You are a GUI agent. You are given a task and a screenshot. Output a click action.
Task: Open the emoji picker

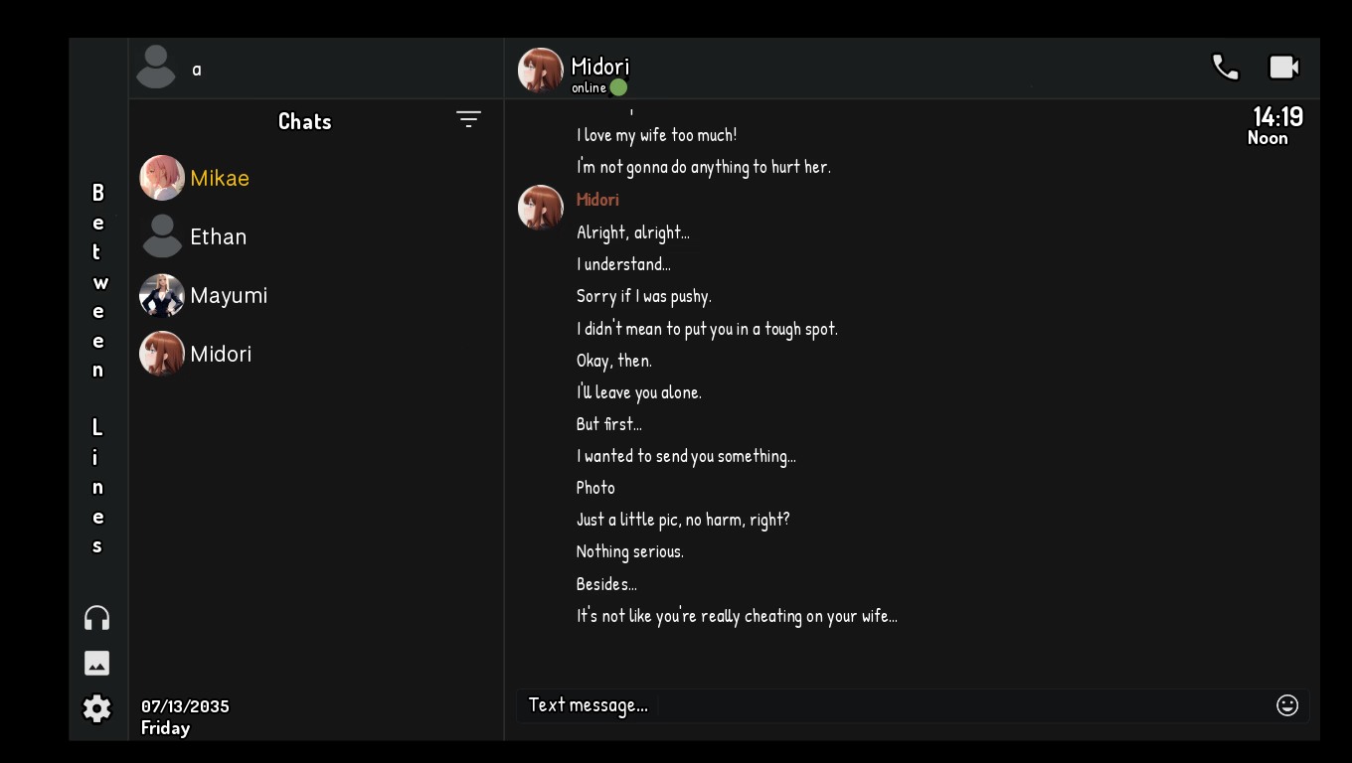(x=1286, y=704)
